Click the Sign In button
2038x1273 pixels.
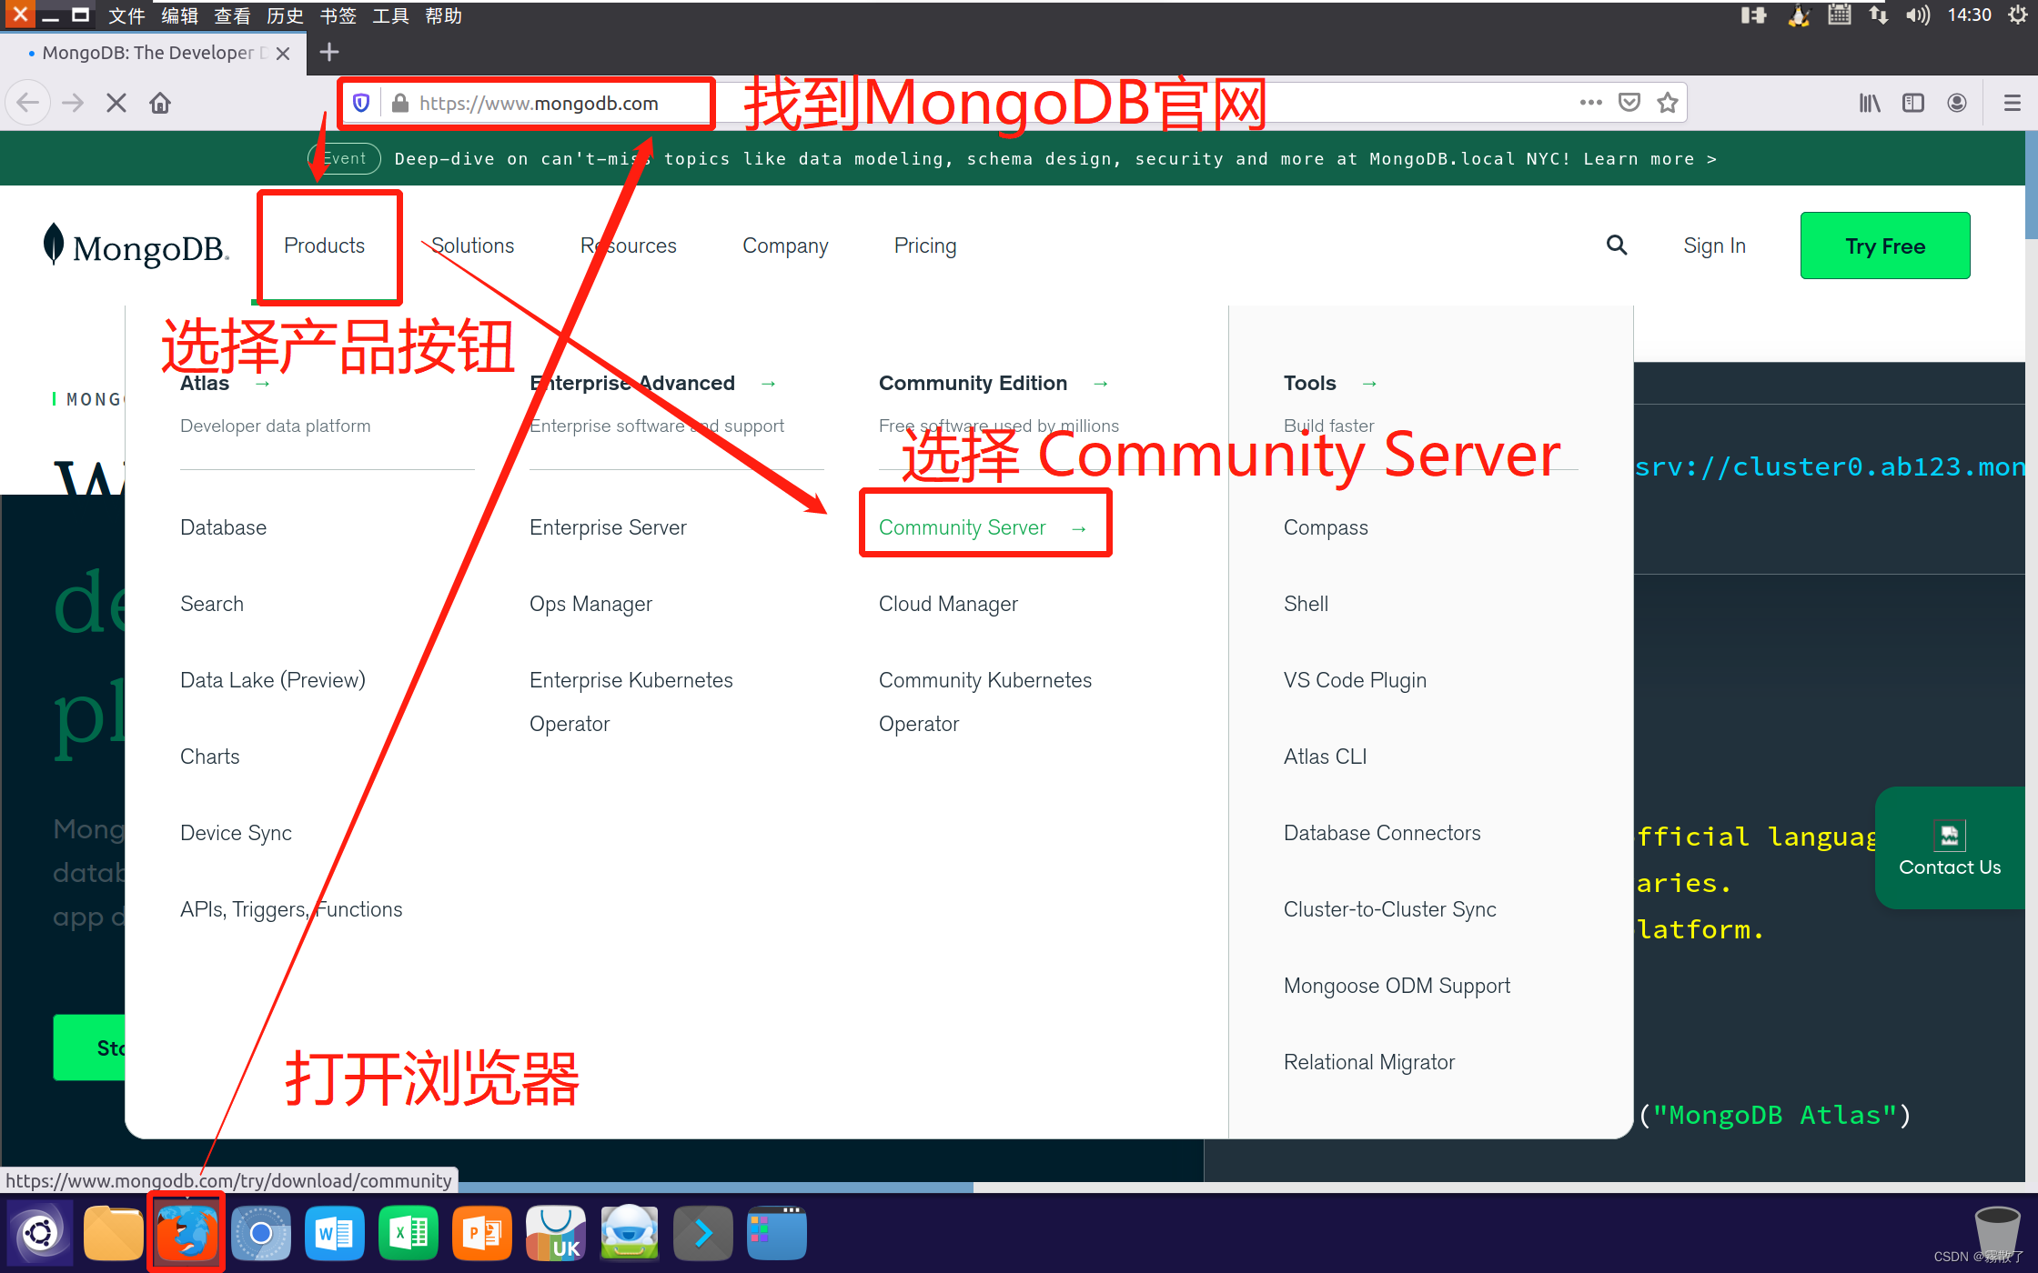pyautogui.click(x=1714, y=244)
